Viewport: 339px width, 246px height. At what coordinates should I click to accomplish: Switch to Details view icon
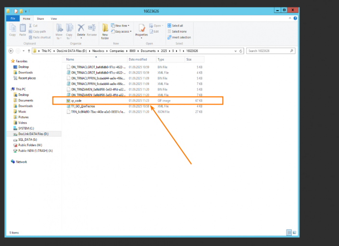pyautogui.click(x=289, y=233)
